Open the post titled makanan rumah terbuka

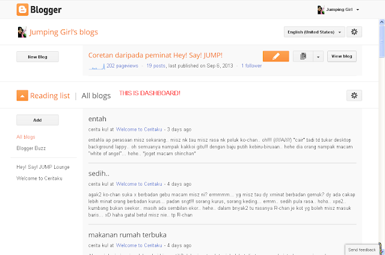127,235
